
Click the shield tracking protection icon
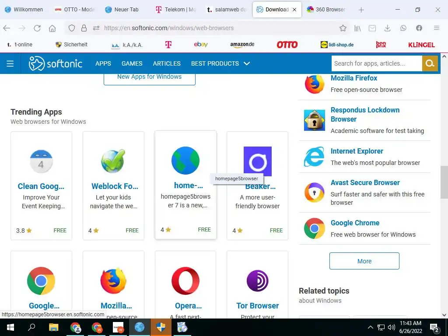(72, 28)
